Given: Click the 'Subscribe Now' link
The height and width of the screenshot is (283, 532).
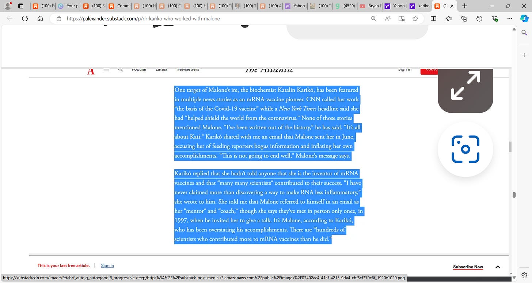Looking at the screenshot, I should coord(468,267).
